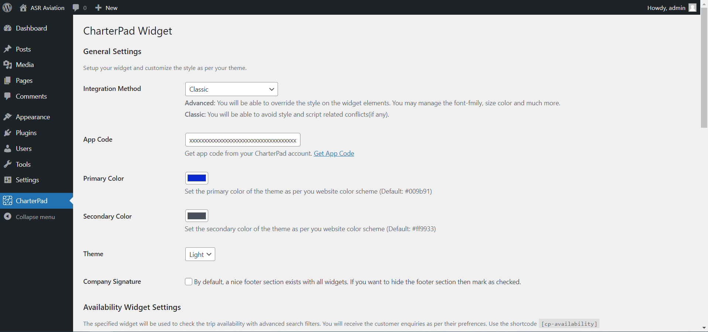Click the Plugins plug icon
The image size is (708, 332).
7,133
